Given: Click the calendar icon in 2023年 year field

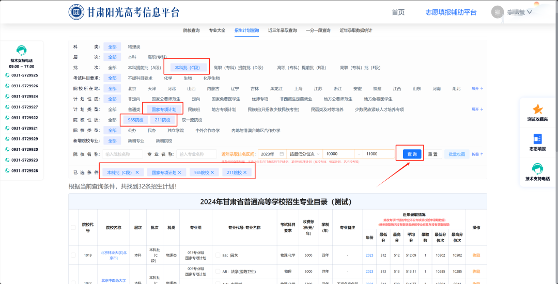Looking at the screenshot, I should (x=282, y=154).
